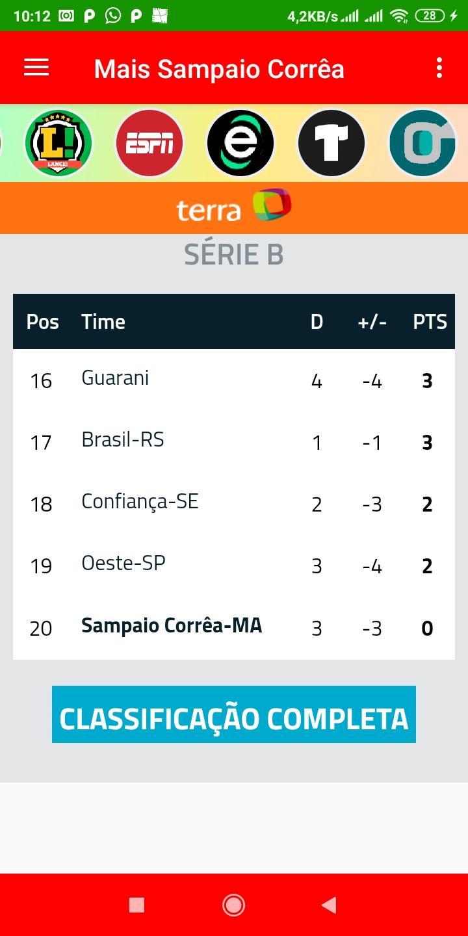This screenshot has width=468, height=936.
Task: Open the three-dot overflow menu
Action: click(439, 68)
